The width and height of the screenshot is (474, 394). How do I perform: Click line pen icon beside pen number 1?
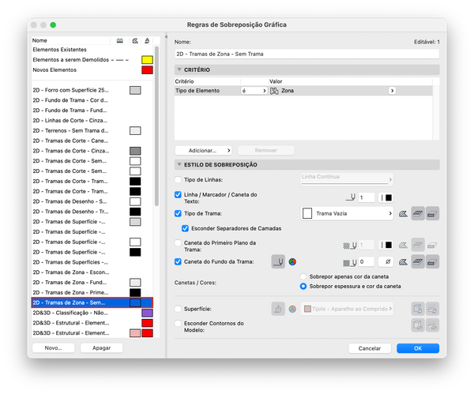pyautogui.click(x=351, y=197)
